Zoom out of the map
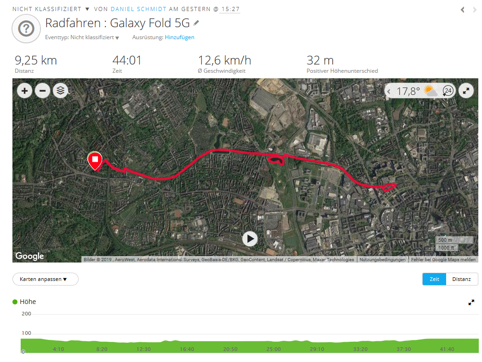Viewport: 482px width, 362px height. (x=42, y=91)
